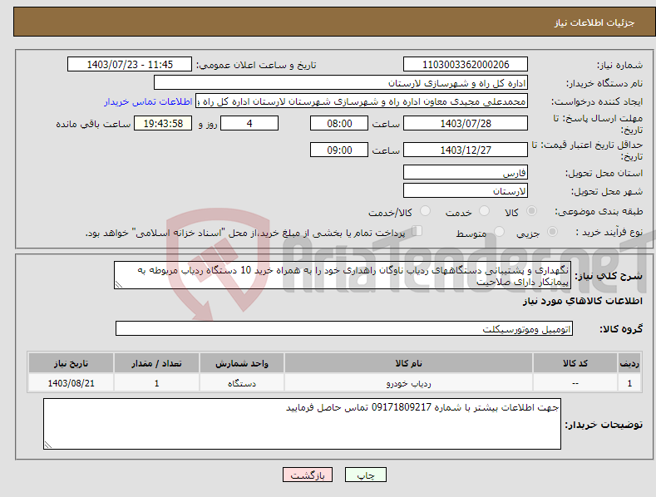
Task: Click goods group field اتومبیل وموتورسیکلت
Action: tap(344, 329)
